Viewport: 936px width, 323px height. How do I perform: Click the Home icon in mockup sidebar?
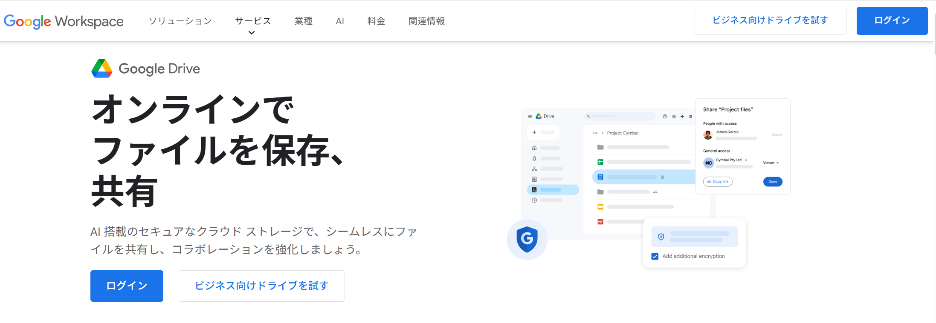coord(534,148)
